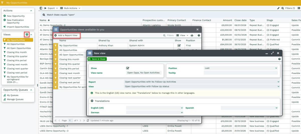Toggle Show checkbox for My Opportunities row
The height and width of the screenshot is (134, 301).
point(179,46)
